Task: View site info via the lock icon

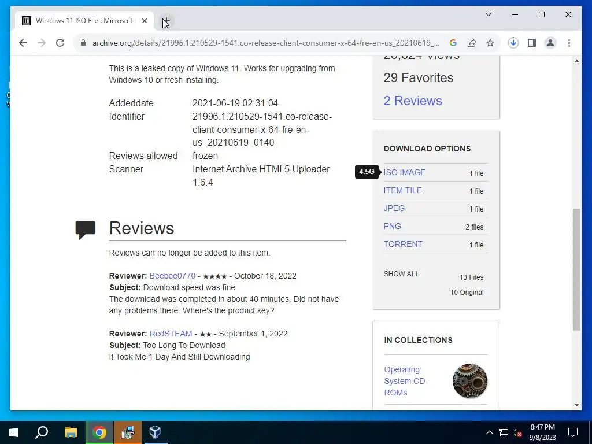Action: (83, 43)
